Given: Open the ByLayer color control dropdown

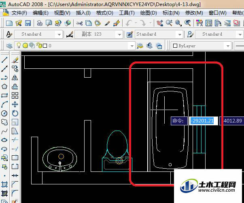Looking at the screenshot, I should pos(228,46).
